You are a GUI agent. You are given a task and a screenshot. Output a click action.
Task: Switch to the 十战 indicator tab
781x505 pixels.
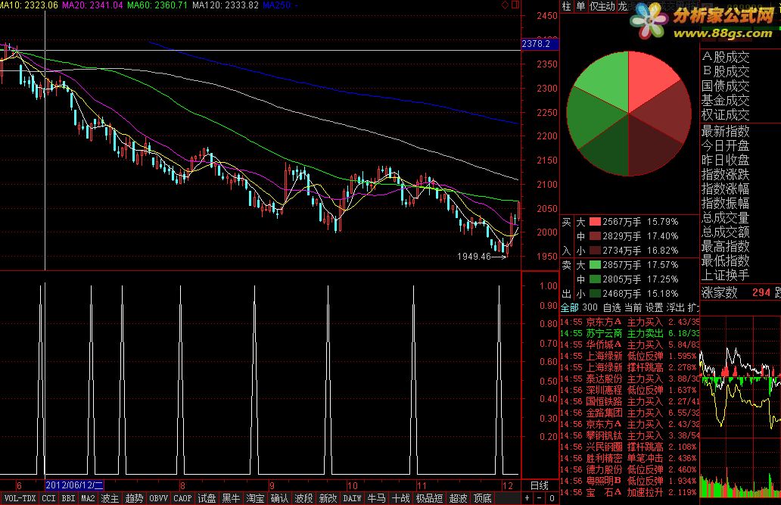(x=401, y=498)
